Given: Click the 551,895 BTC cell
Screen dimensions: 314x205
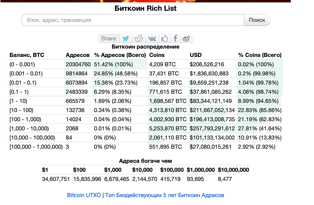Looking at the screenshot, I should 166,147.
